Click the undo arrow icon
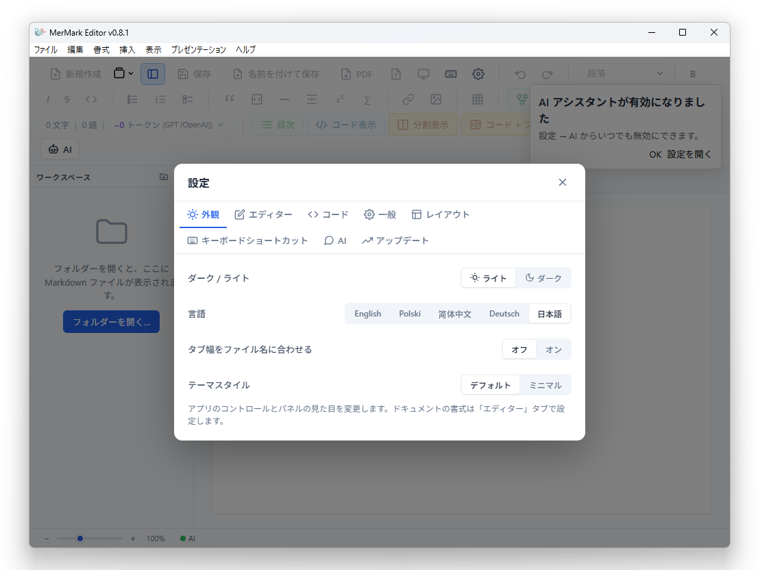This screenshot has width=760, height=570. point(520,74)
